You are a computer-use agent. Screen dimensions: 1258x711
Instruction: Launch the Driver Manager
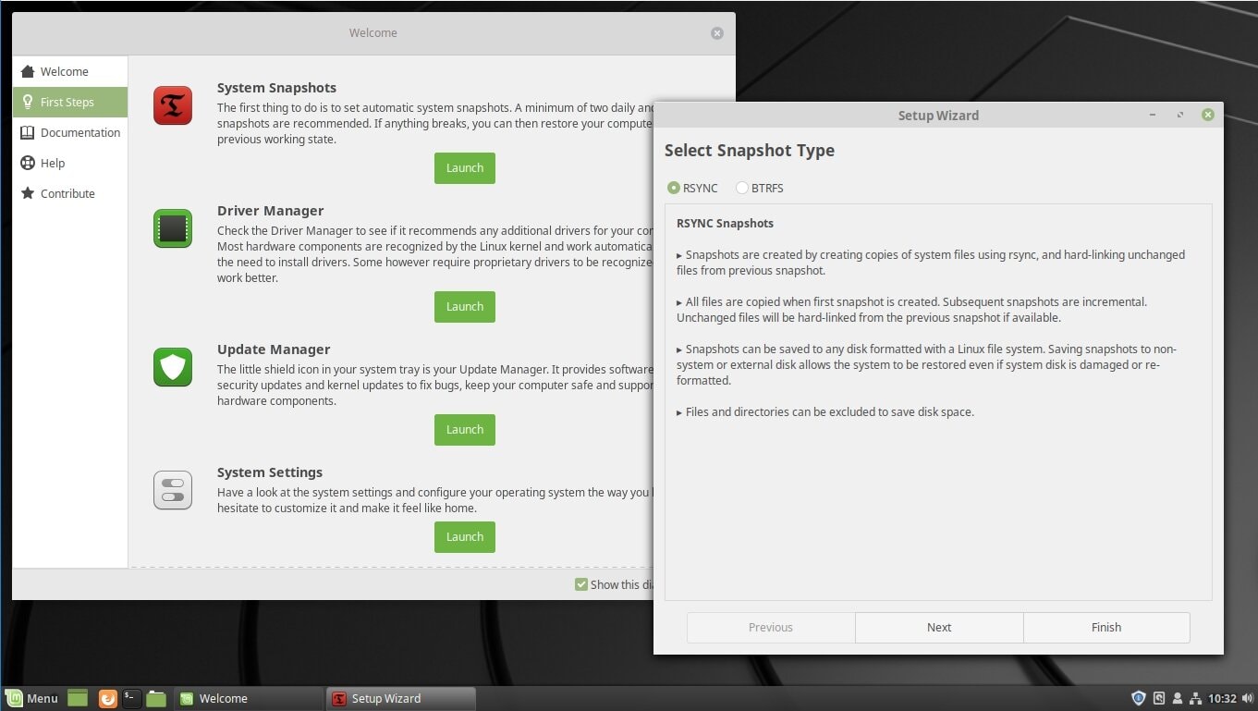pos(464,306)
